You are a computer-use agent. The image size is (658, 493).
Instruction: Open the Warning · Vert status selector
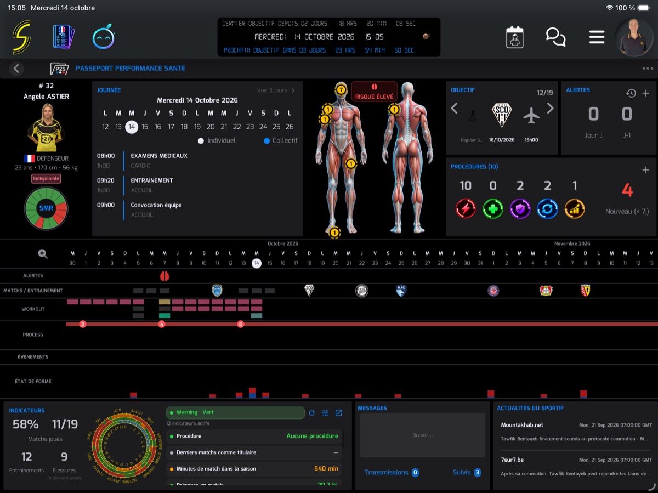click(x=235, y=412)
